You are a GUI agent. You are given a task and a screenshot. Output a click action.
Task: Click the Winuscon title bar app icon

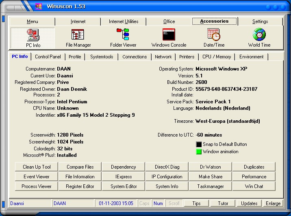pos(39,6)
